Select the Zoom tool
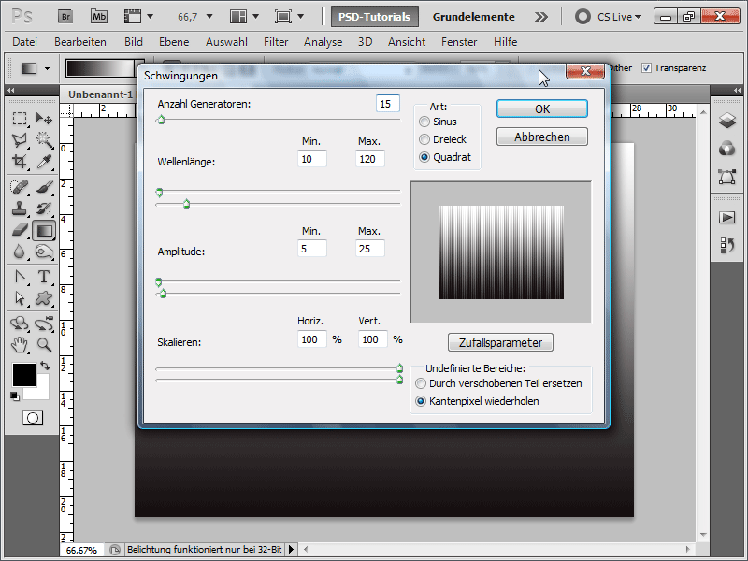The image size is (748, 561). pos(44,344)
